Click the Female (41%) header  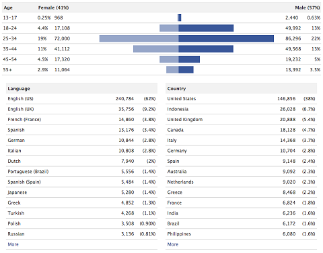(x=53, y=7)
